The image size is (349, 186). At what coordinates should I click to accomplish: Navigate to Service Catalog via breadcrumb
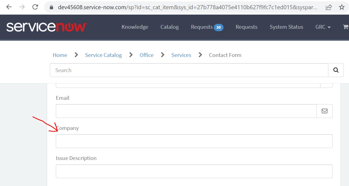pos(103,55)
